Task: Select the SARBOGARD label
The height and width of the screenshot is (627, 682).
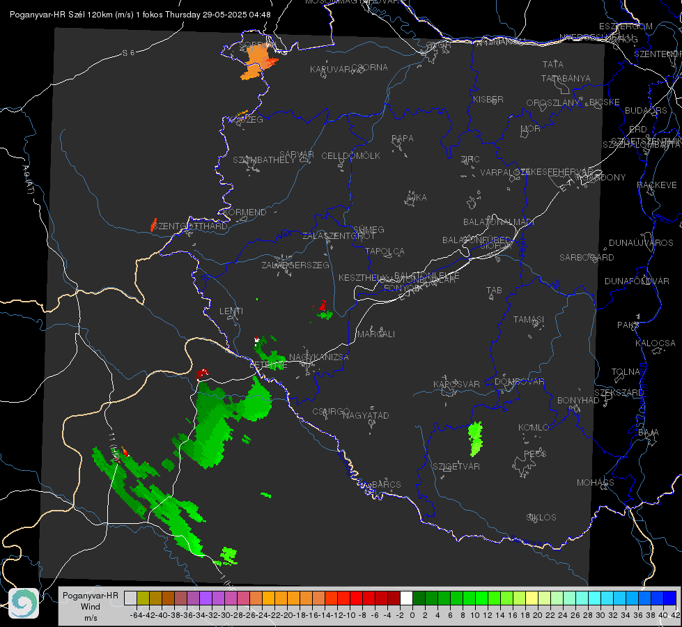Action: pyautogui.click(x=587, y=258)
